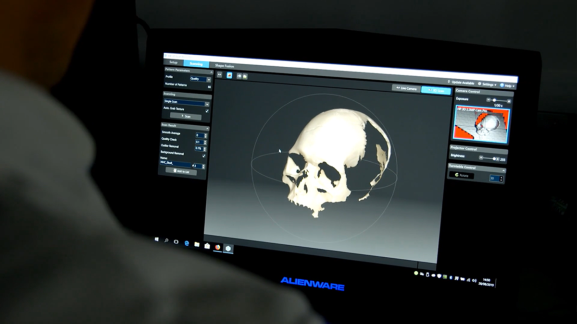Open the Single Scan mode dropdown
577x324 pixels.
(x=187, y=103)
